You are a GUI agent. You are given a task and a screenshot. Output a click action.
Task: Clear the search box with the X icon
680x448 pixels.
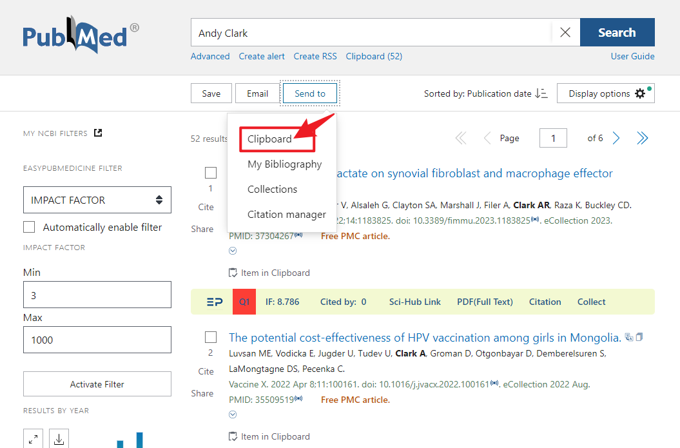[565, 32]
